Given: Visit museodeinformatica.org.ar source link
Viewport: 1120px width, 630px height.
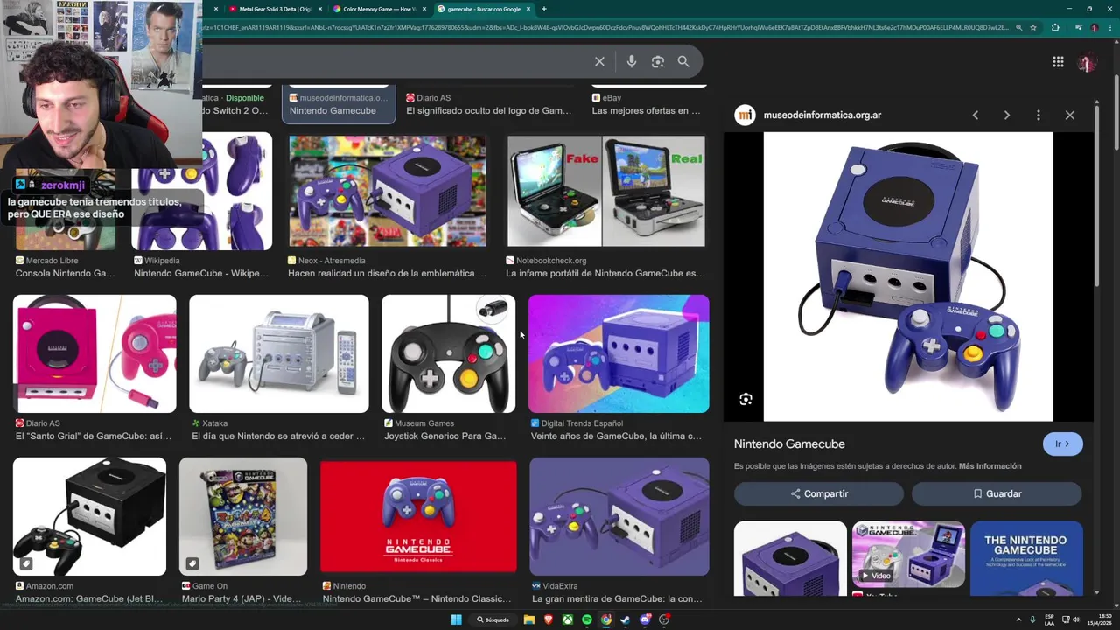Looking at the screenshot, I should point(822,115).
